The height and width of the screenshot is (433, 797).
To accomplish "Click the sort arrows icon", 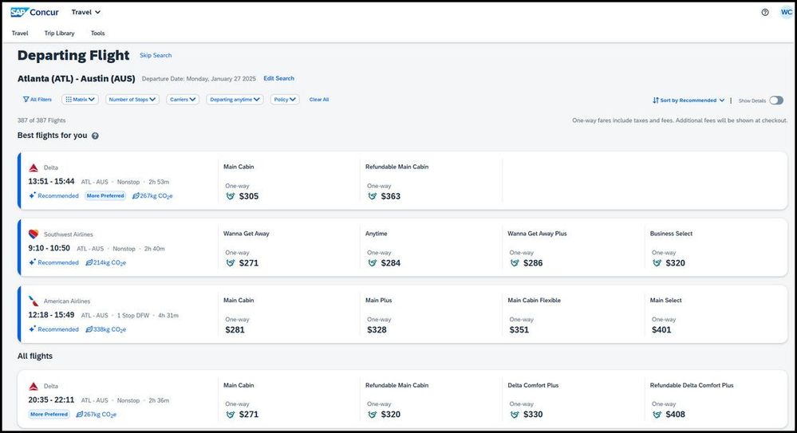I will pos(656,100).
